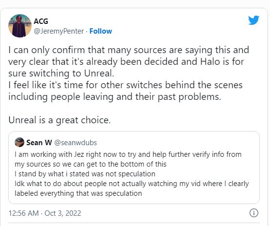Click the Twitter bird logo
Image resolution: width=270 pixels, height=226 pixels.
253,20
